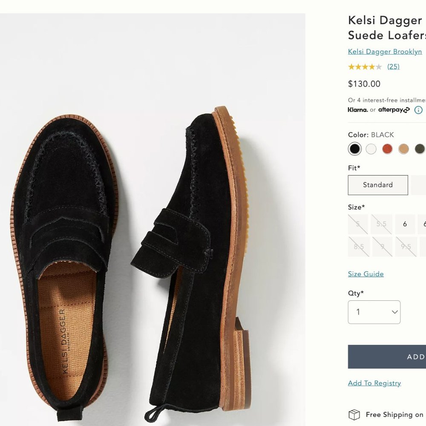Open the (25) customer reviews

pos(393,66)
